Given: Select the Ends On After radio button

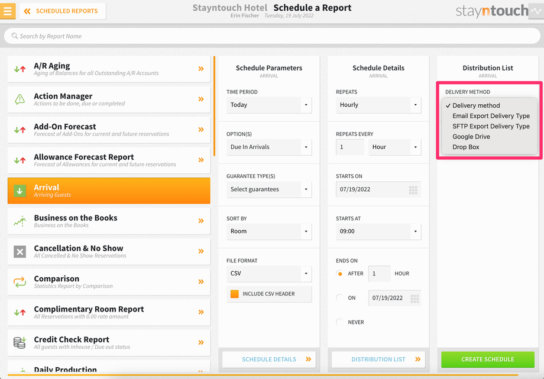Looking at the screenshot, I should pyautogui.click(x=340, y=274).
